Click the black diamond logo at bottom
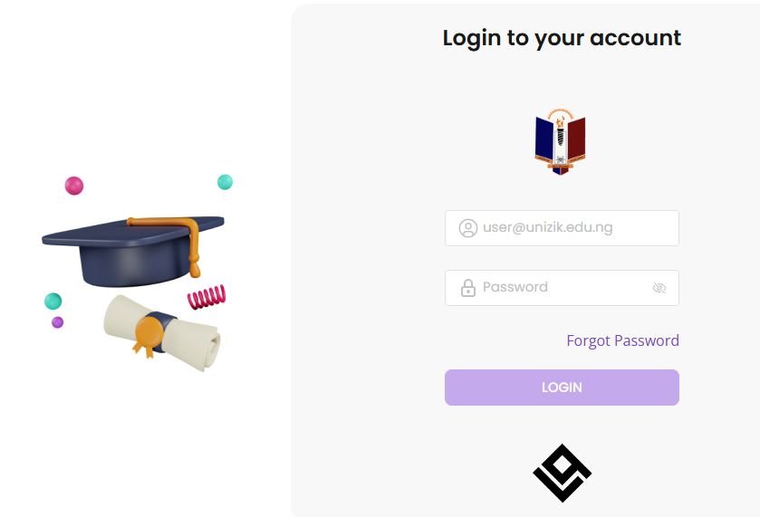The image size is (760, 517). (x=562, y=473)
